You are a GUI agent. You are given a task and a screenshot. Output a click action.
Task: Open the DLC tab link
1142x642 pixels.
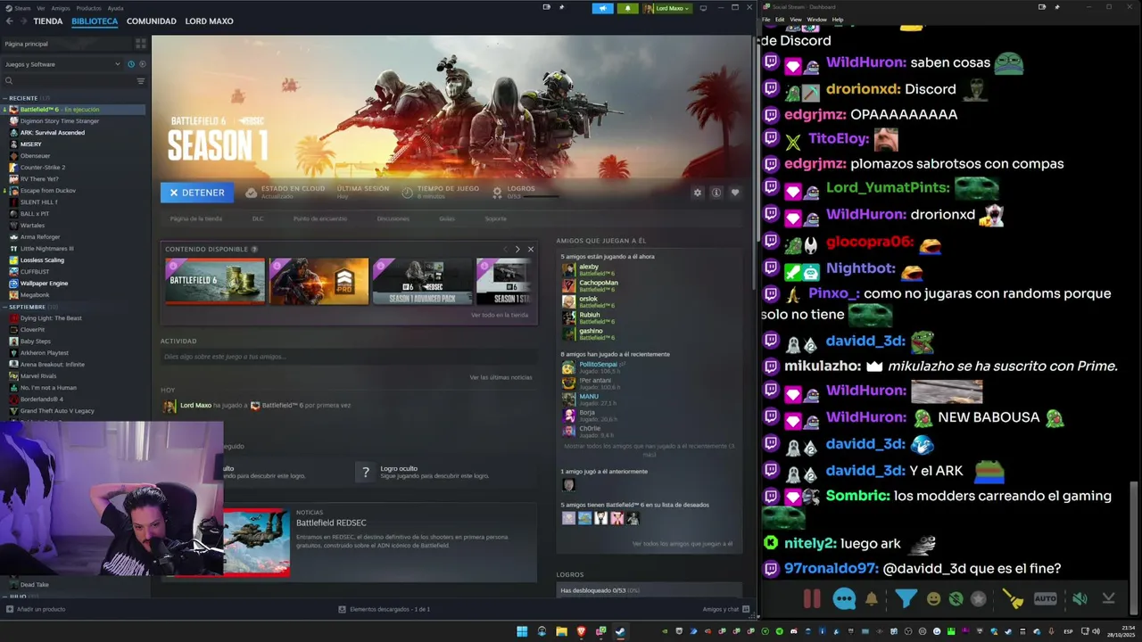pyautogui.click(x=258, y=218)
